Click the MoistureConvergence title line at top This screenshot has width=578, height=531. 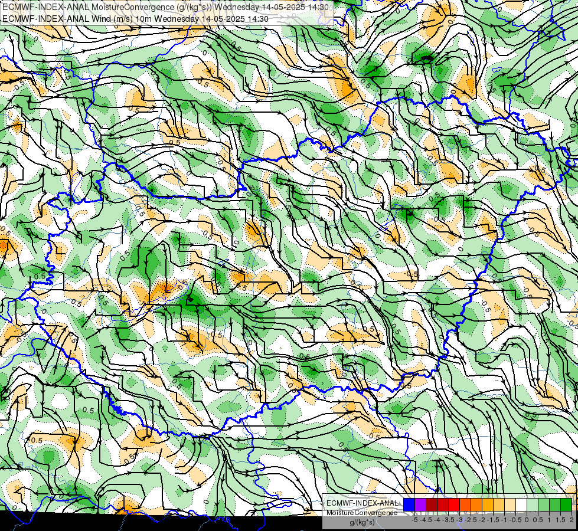[x=165, y=7]
